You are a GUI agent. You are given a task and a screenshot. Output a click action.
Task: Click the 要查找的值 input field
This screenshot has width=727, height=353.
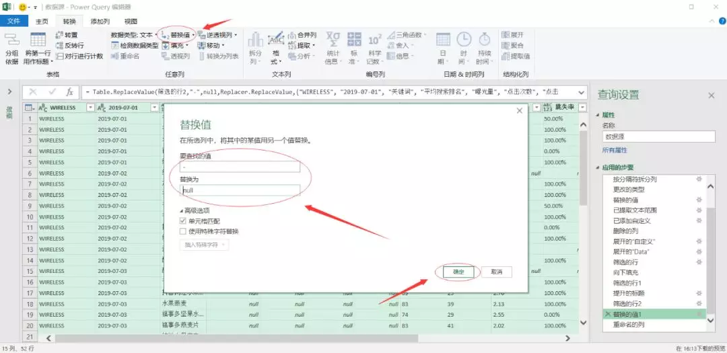[240, 167]
